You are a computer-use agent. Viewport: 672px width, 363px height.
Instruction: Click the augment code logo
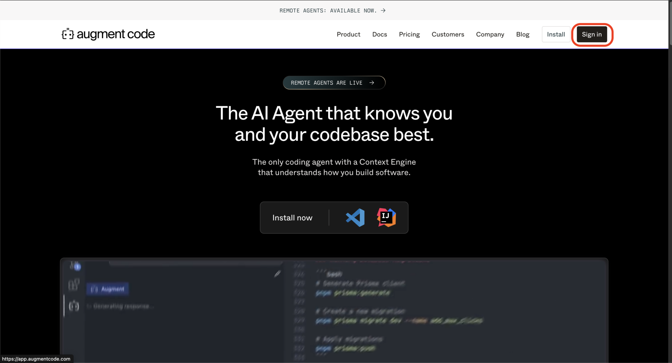point(108,34)
